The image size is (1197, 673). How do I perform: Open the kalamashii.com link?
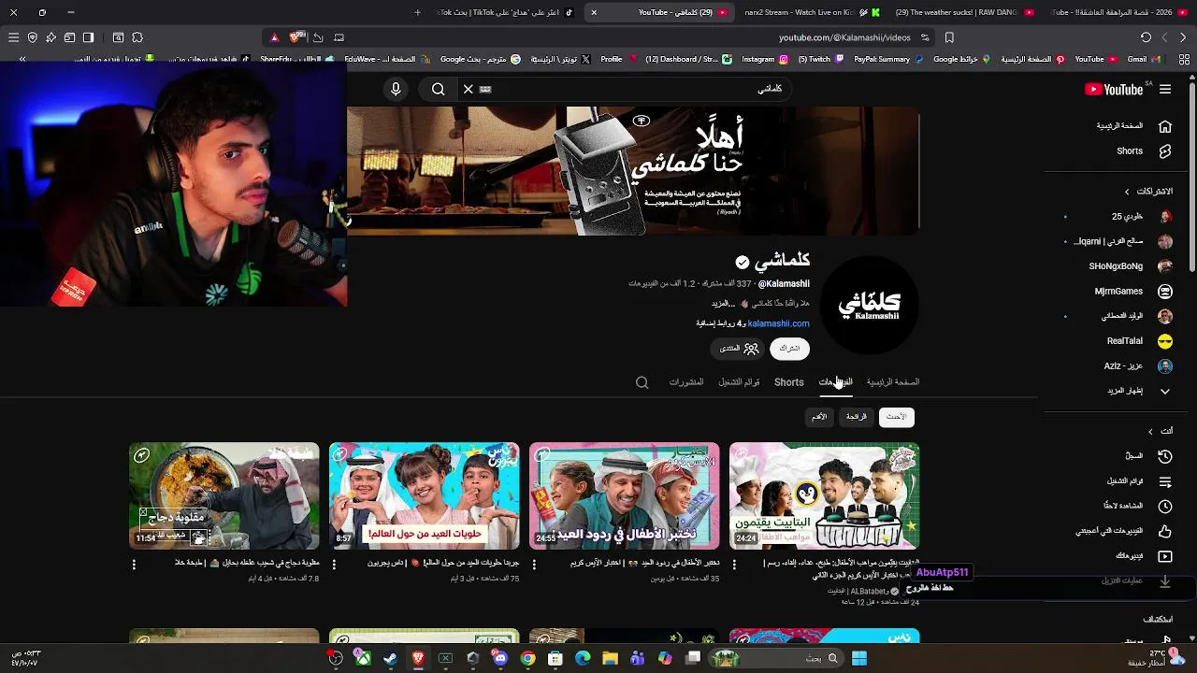778,323
